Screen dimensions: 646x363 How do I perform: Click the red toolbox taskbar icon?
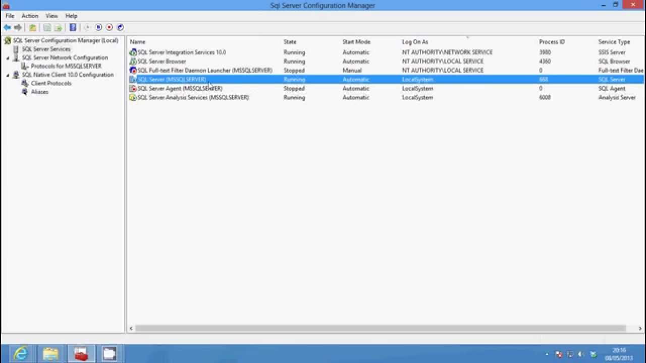(x=80, y=354)
